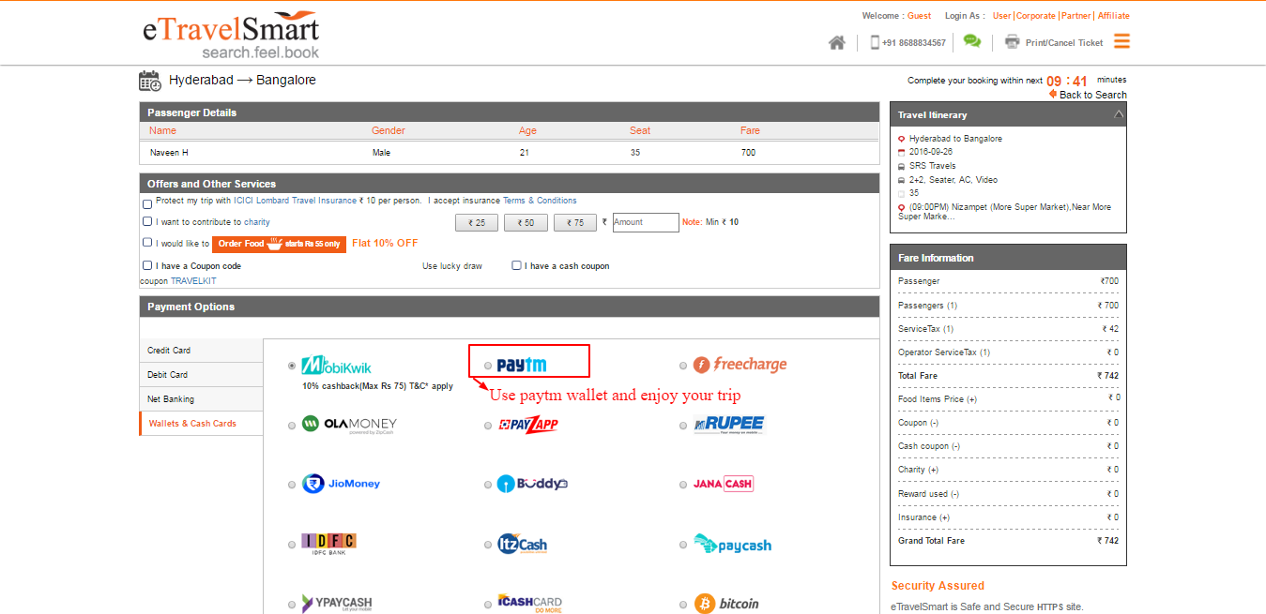The width and height of the screenshot is (1266, 614).
Task: Select IDFC Bank radio button
Action: point(293,546)
